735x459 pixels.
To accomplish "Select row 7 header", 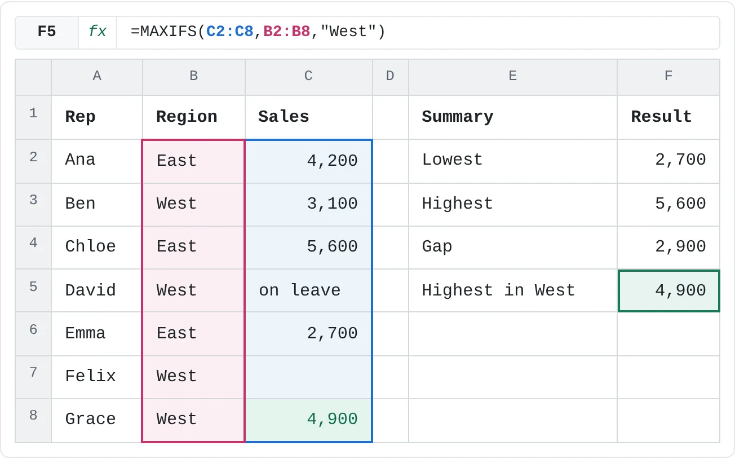I will pos(33,377).
